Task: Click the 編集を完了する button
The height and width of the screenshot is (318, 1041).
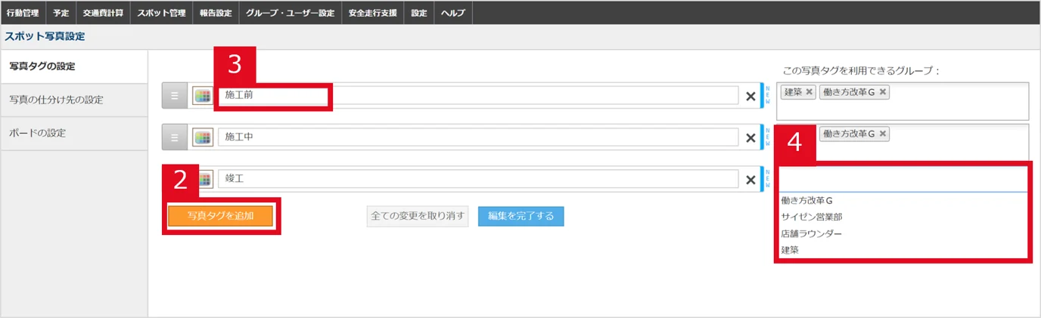Action: (520, 216)
